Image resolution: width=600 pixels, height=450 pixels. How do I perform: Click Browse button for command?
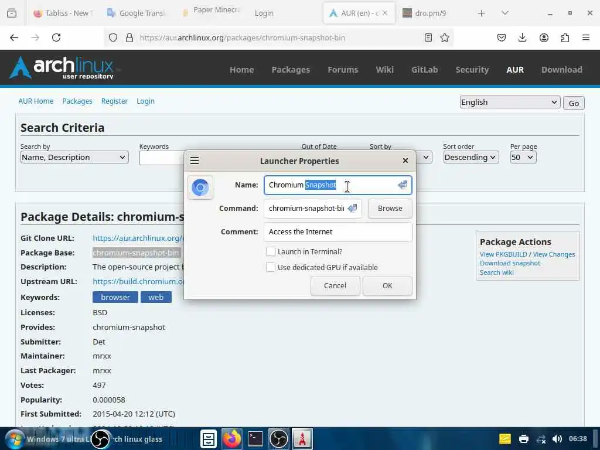(x=390, y=208)
